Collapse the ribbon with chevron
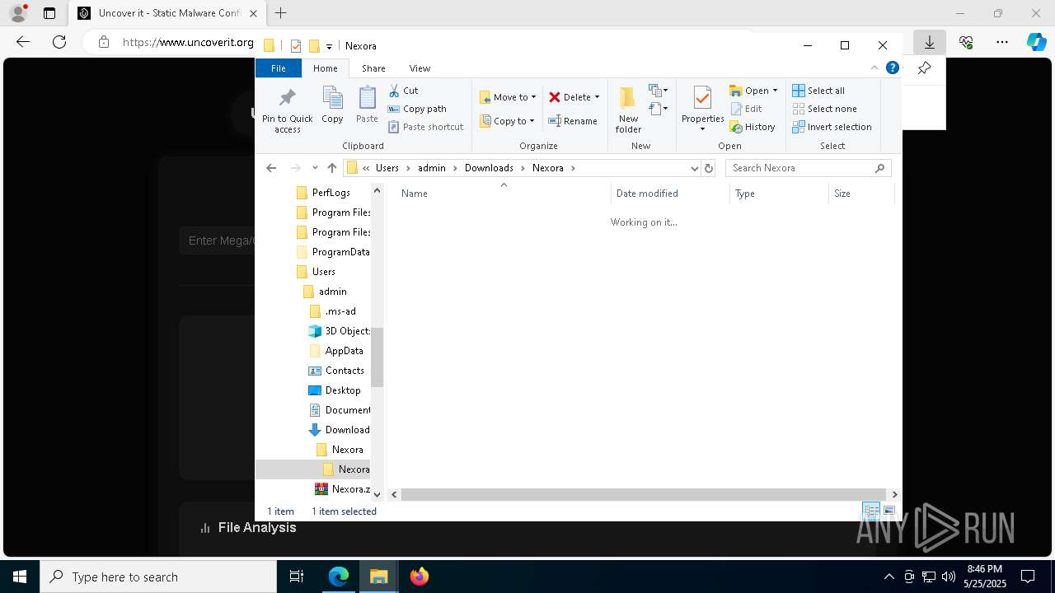 pyautogui.click(x=874, y=68)
